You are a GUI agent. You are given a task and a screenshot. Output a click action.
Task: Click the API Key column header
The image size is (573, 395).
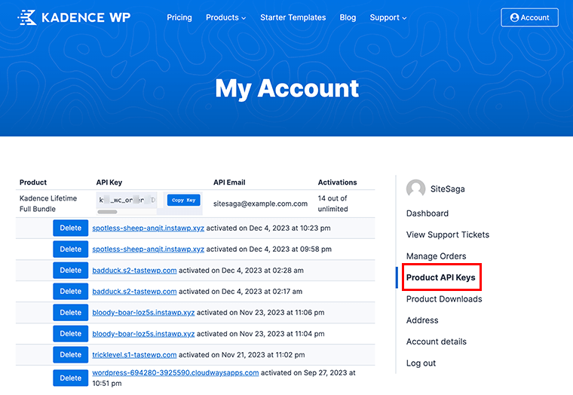pos(109,182)
